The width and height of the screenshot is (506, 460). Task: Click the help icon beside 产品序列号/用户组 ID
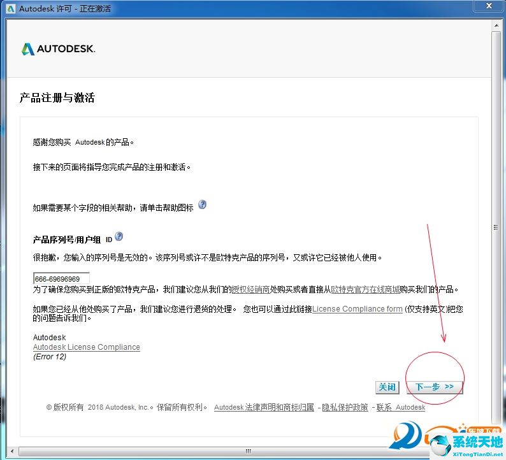[x=119, y=236]
